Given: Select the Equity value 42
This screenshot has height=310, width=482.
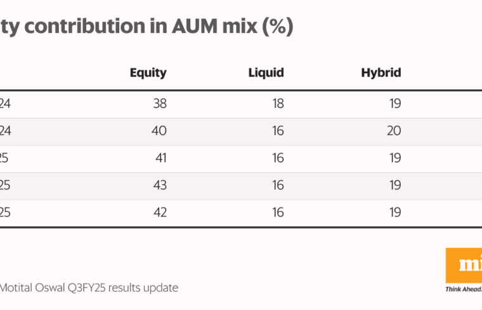Looking at the screenshot, I should tap(159, 213).
